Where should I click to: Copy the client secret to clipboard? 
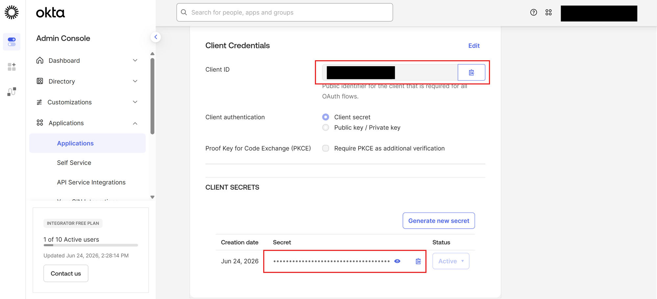(x=418, y=261)
